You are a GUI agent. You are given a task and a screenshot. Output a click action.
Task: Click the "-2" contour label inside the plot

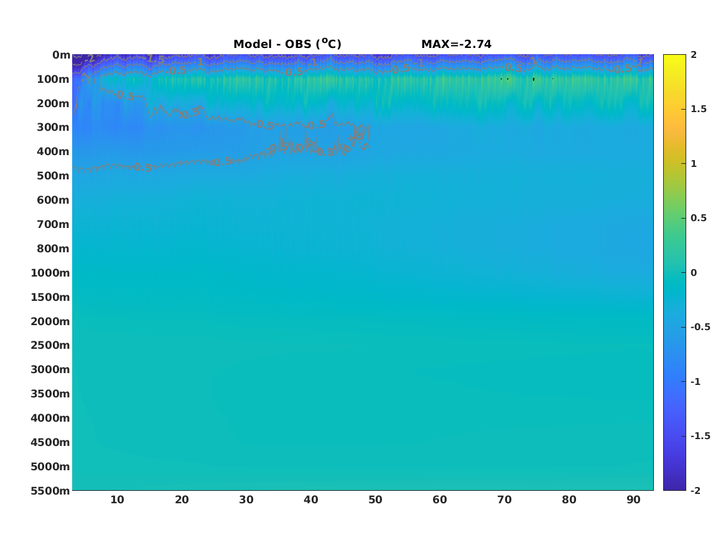point(90,59)
